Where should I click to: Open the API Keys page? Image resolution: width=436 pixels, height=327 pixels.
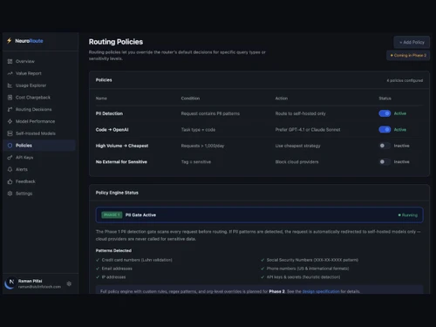[39, 157]
